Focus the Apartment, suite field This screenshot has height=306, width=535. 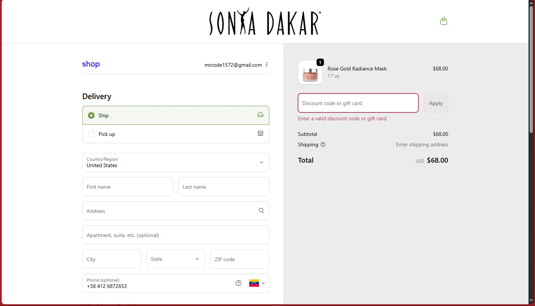[x=176, y=235]
